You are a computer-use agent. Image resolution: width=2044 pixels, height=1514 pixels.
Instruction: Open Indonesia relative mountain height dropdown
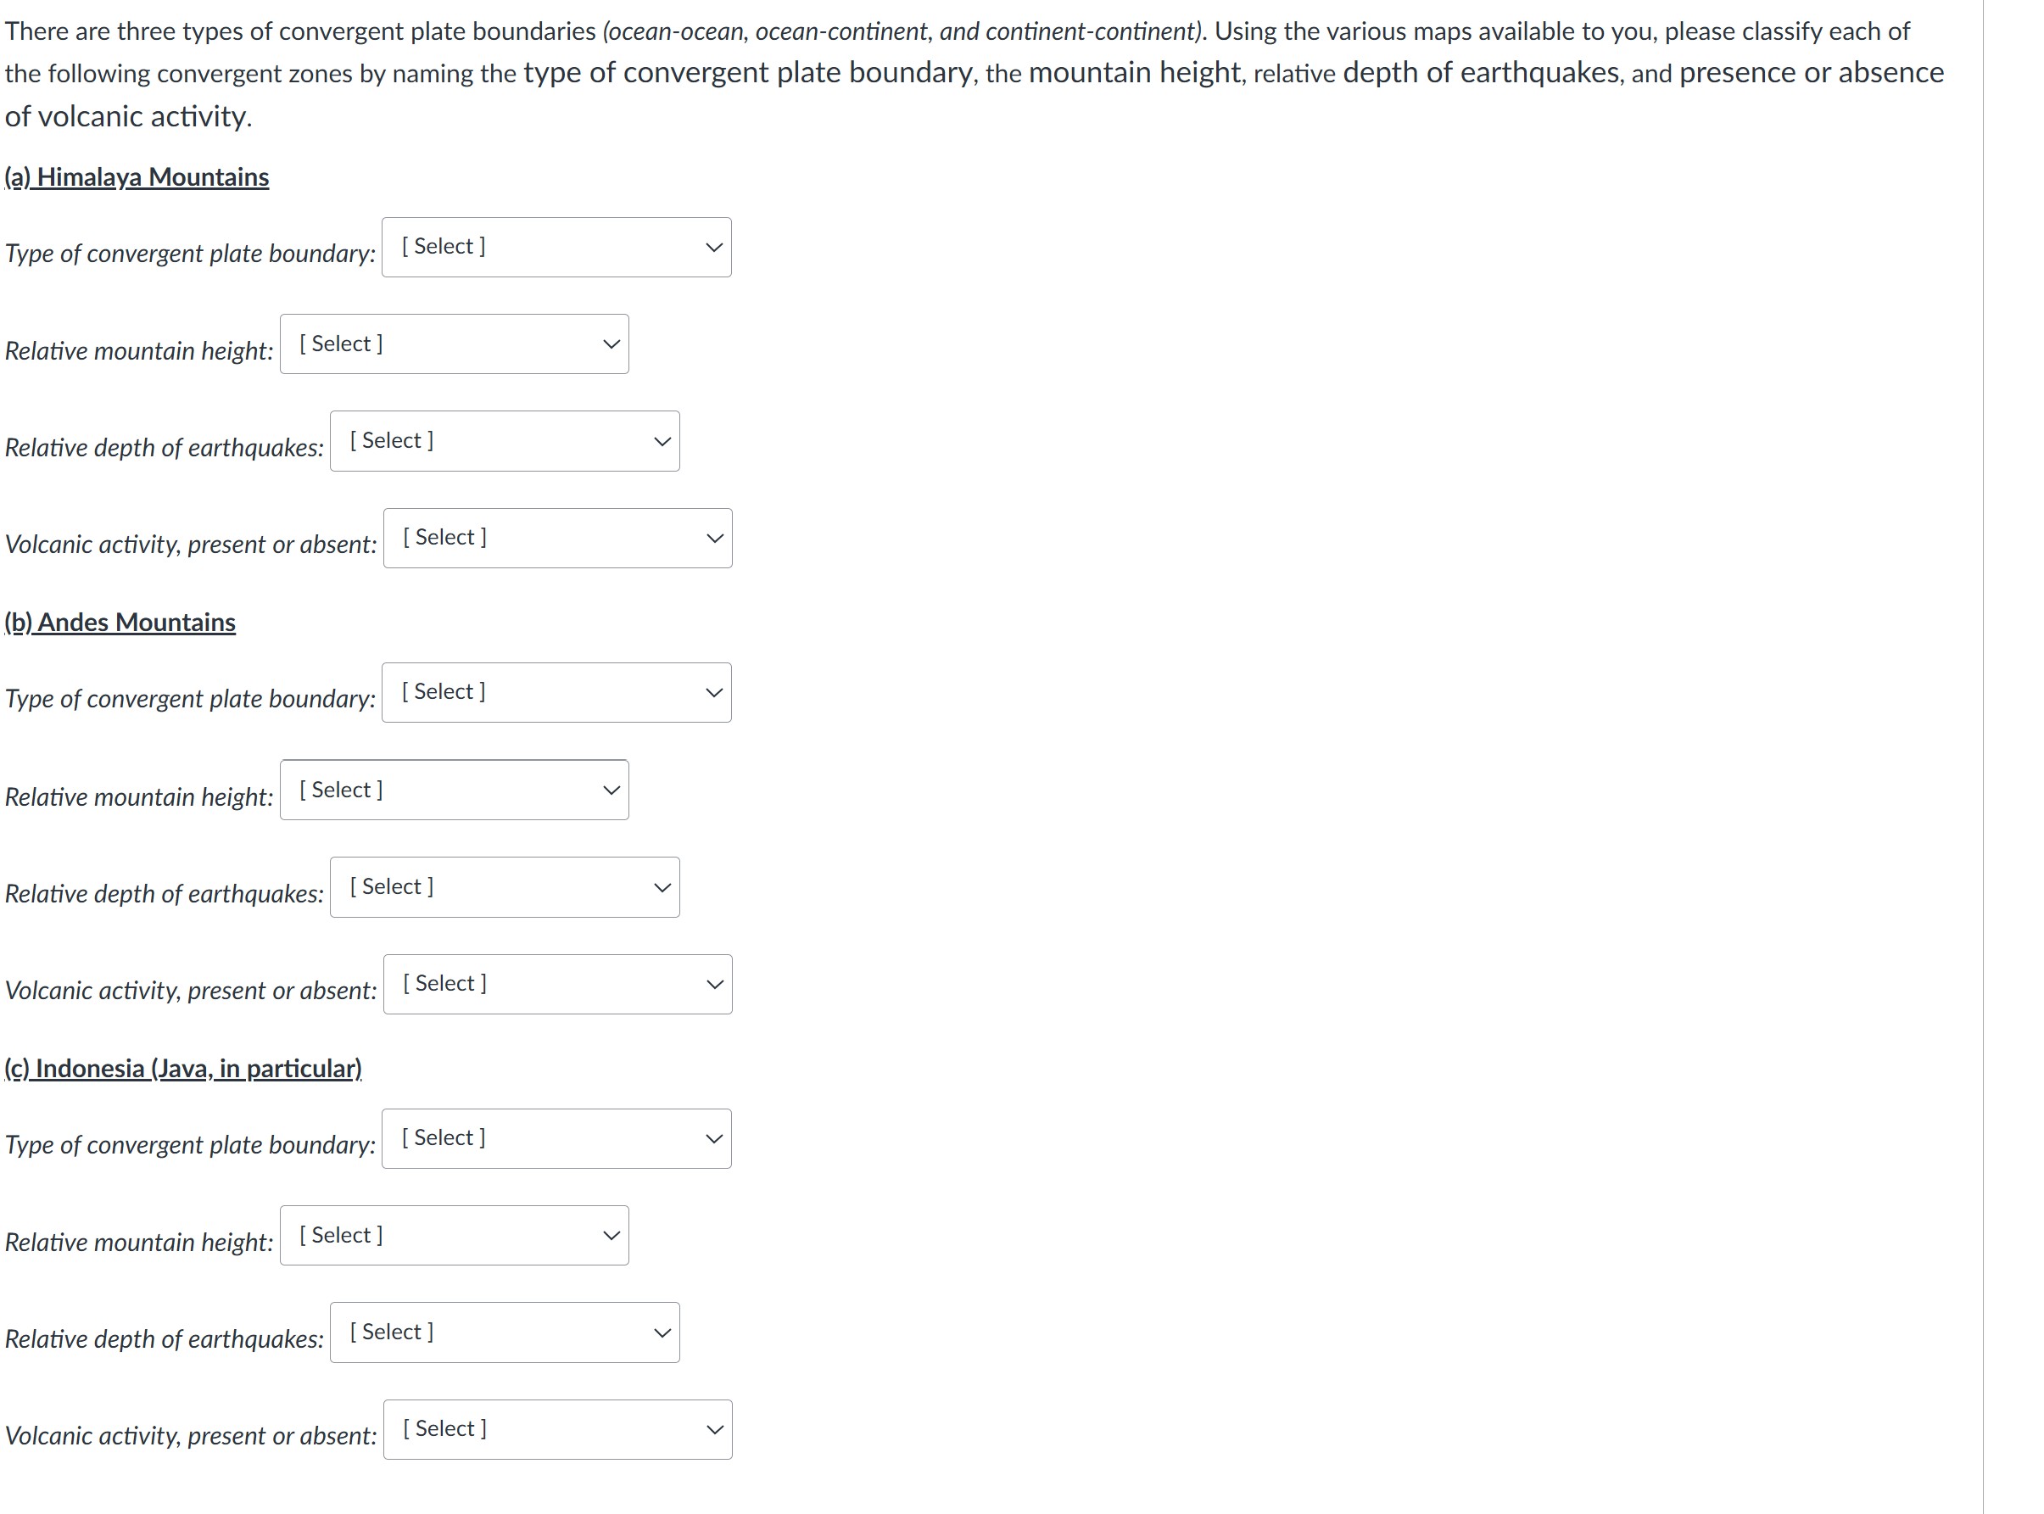point(455,1237)
